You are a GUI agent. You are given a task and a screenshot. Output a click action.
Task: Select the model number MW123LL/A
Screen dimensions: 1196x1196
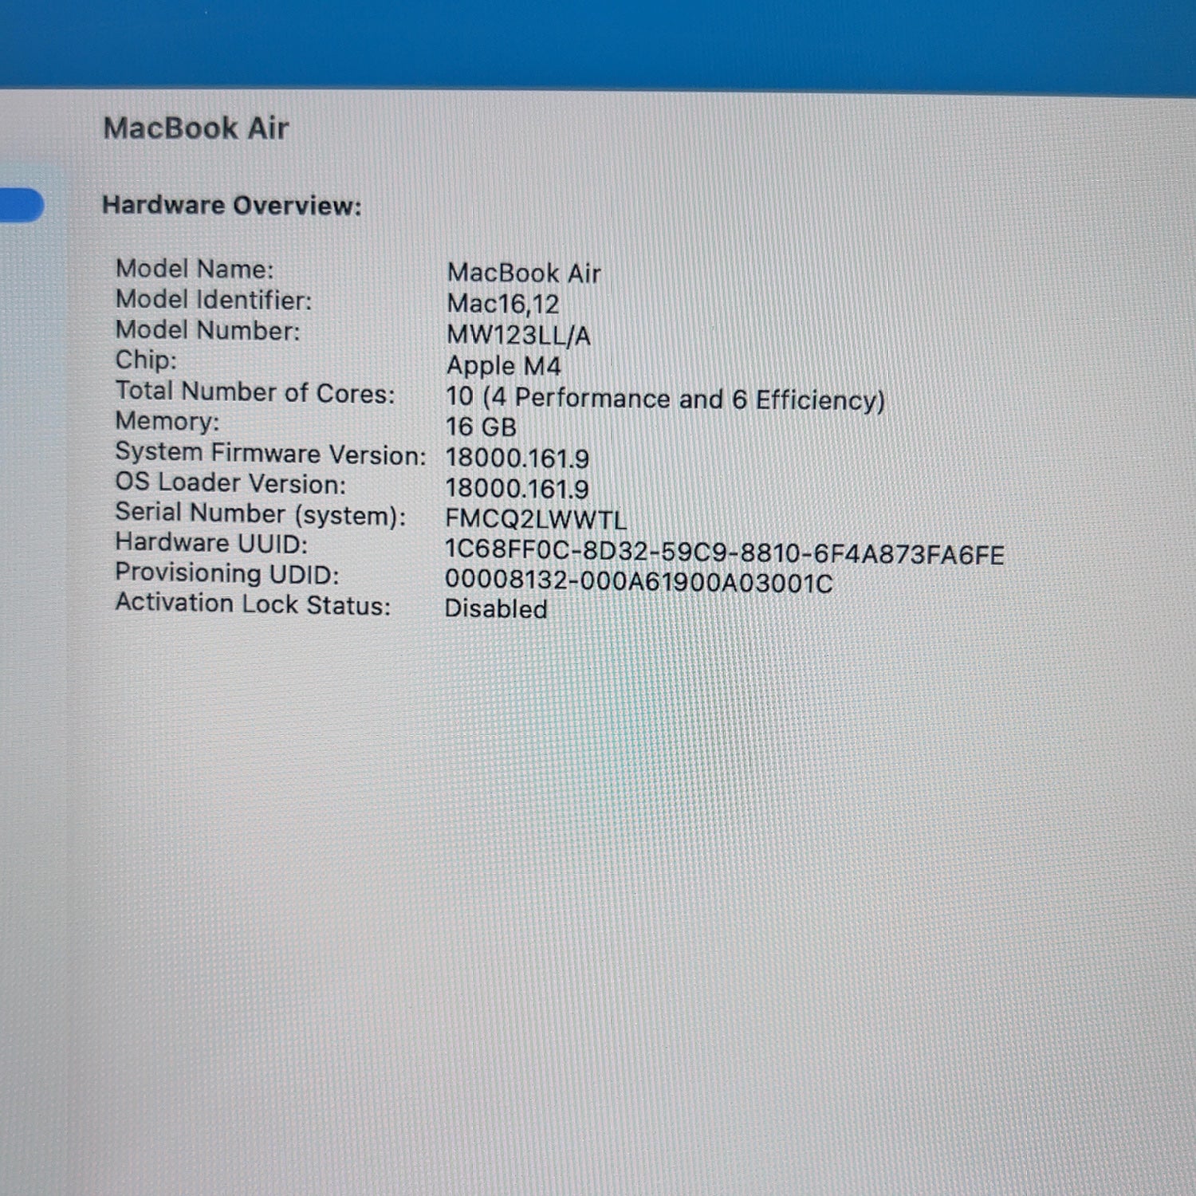click(518, 336)
